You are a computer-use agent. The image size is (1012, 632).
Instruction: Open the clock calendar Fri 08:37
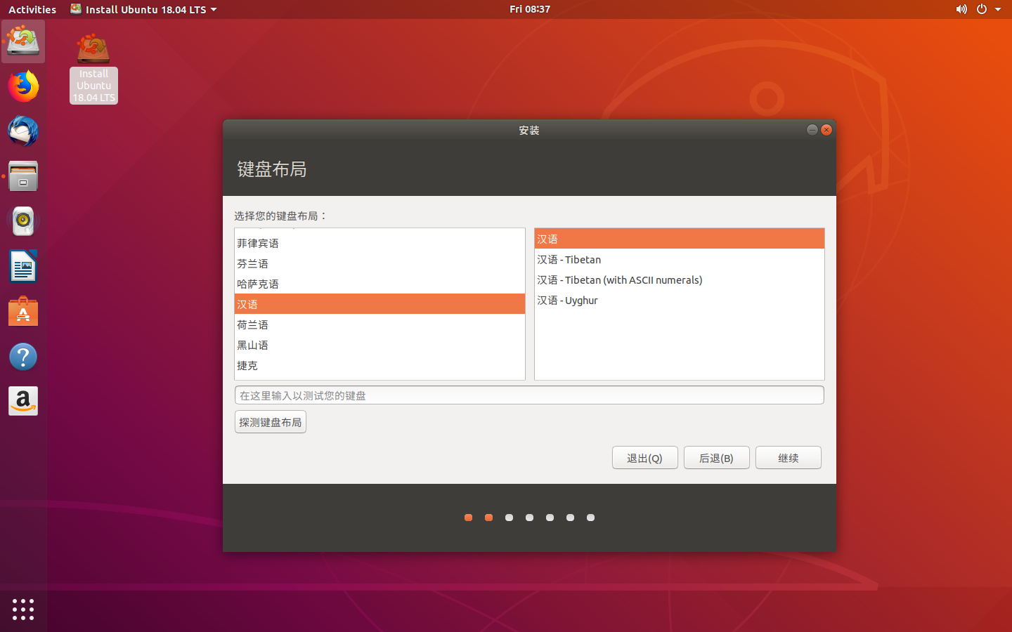(x=530, y=9)
